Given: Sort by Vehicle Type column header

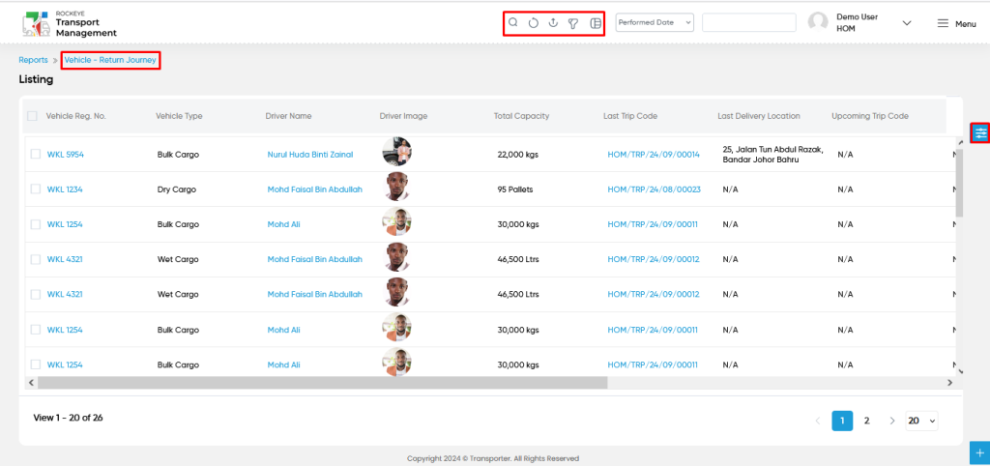Looking at the screenshot, I should (179, 116).
